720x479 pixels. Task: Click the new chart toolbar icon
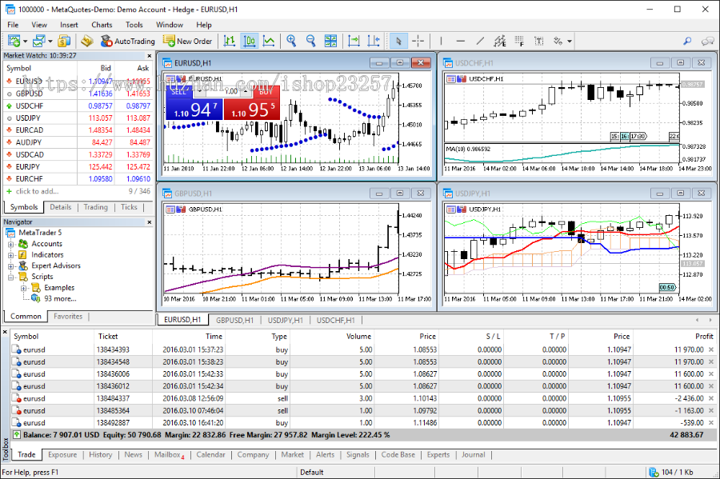14,42
